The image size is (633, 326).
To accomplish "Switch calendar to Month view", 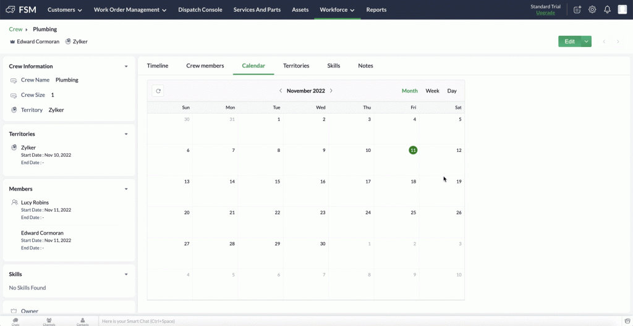I will coord(409,91).
